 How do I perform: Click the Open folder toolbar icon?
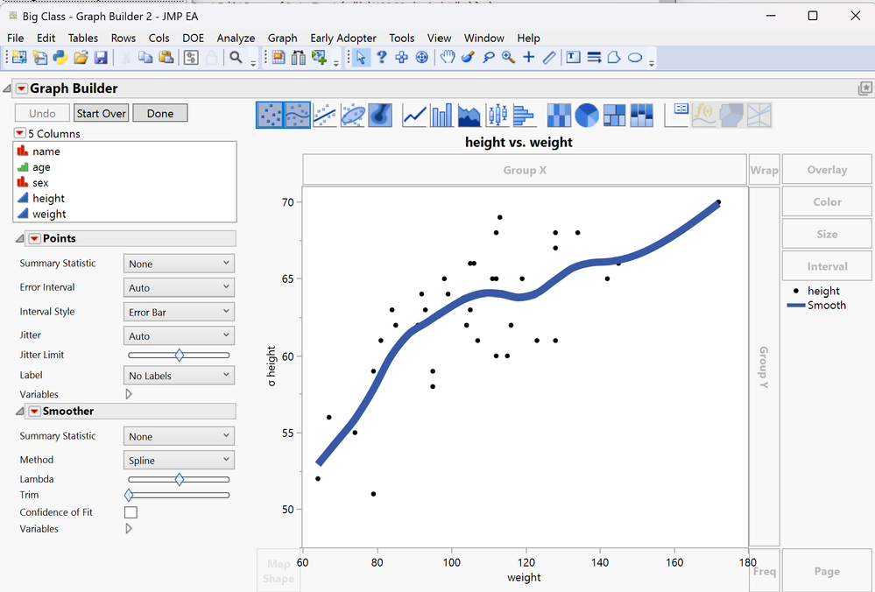pos(81,58)
